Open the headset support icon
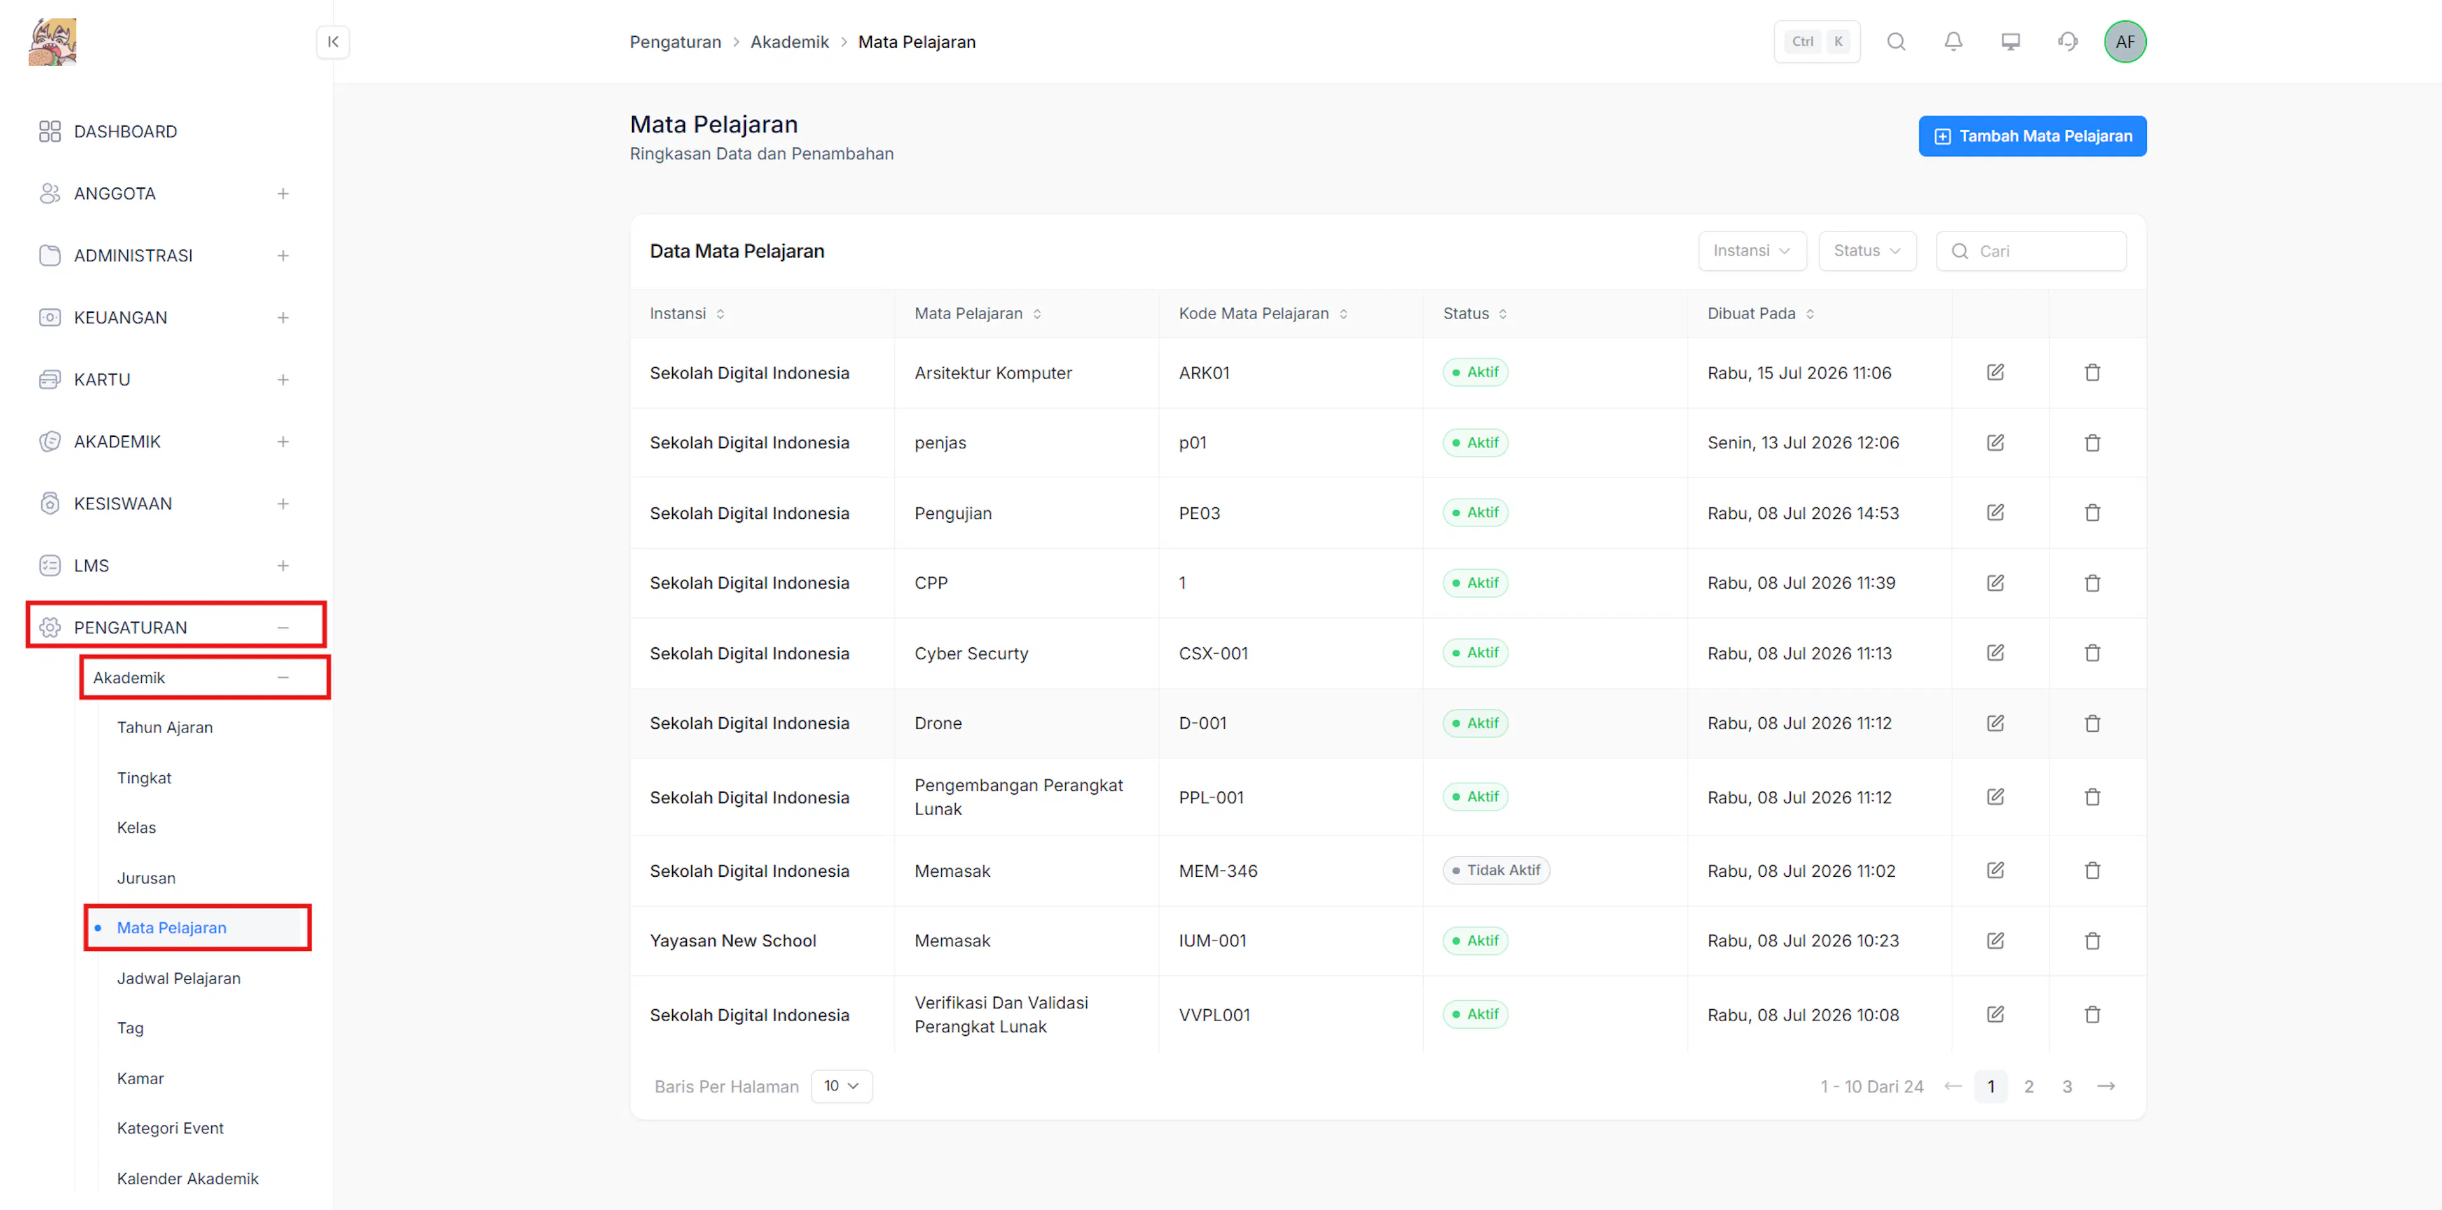The width and height of the screenshot is (2442, 1210). (x=2067, y=42)
